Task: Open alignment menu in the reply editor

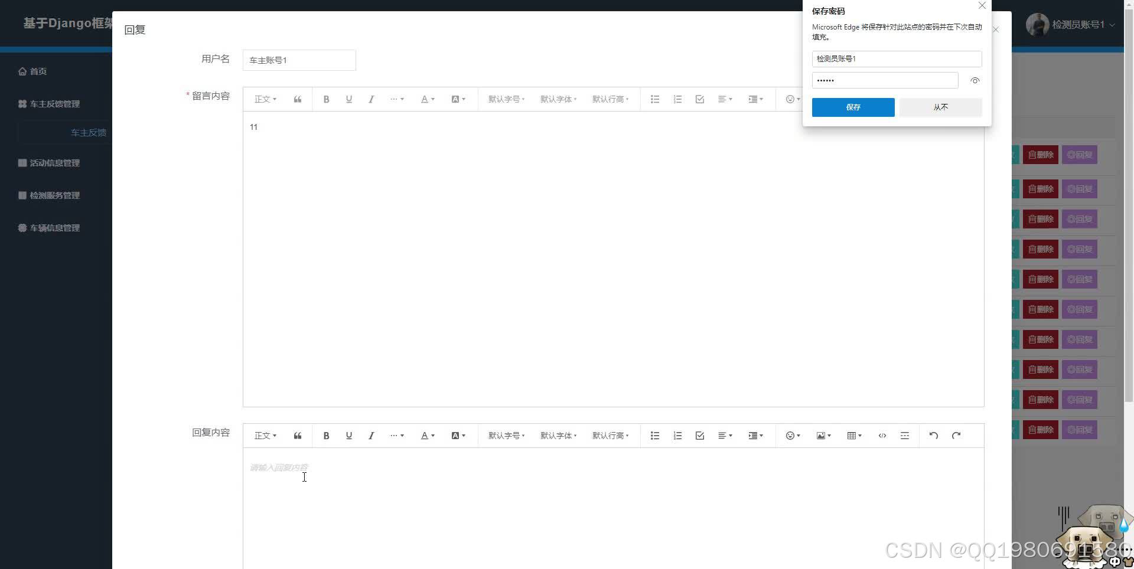Action: 725,436
